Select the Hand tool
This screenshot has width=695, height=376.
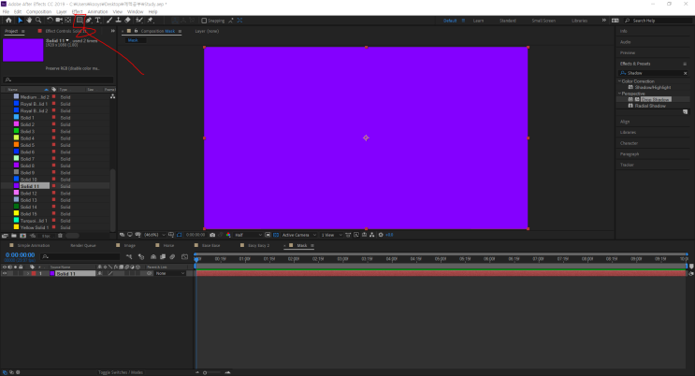29,21
